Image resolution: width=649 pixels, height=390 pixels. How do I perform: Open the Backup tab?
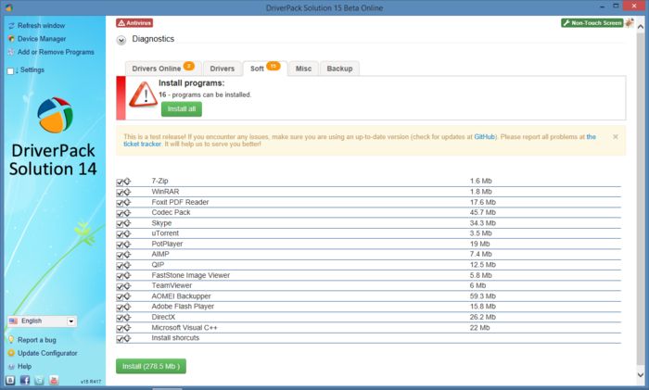coord(340,69)
